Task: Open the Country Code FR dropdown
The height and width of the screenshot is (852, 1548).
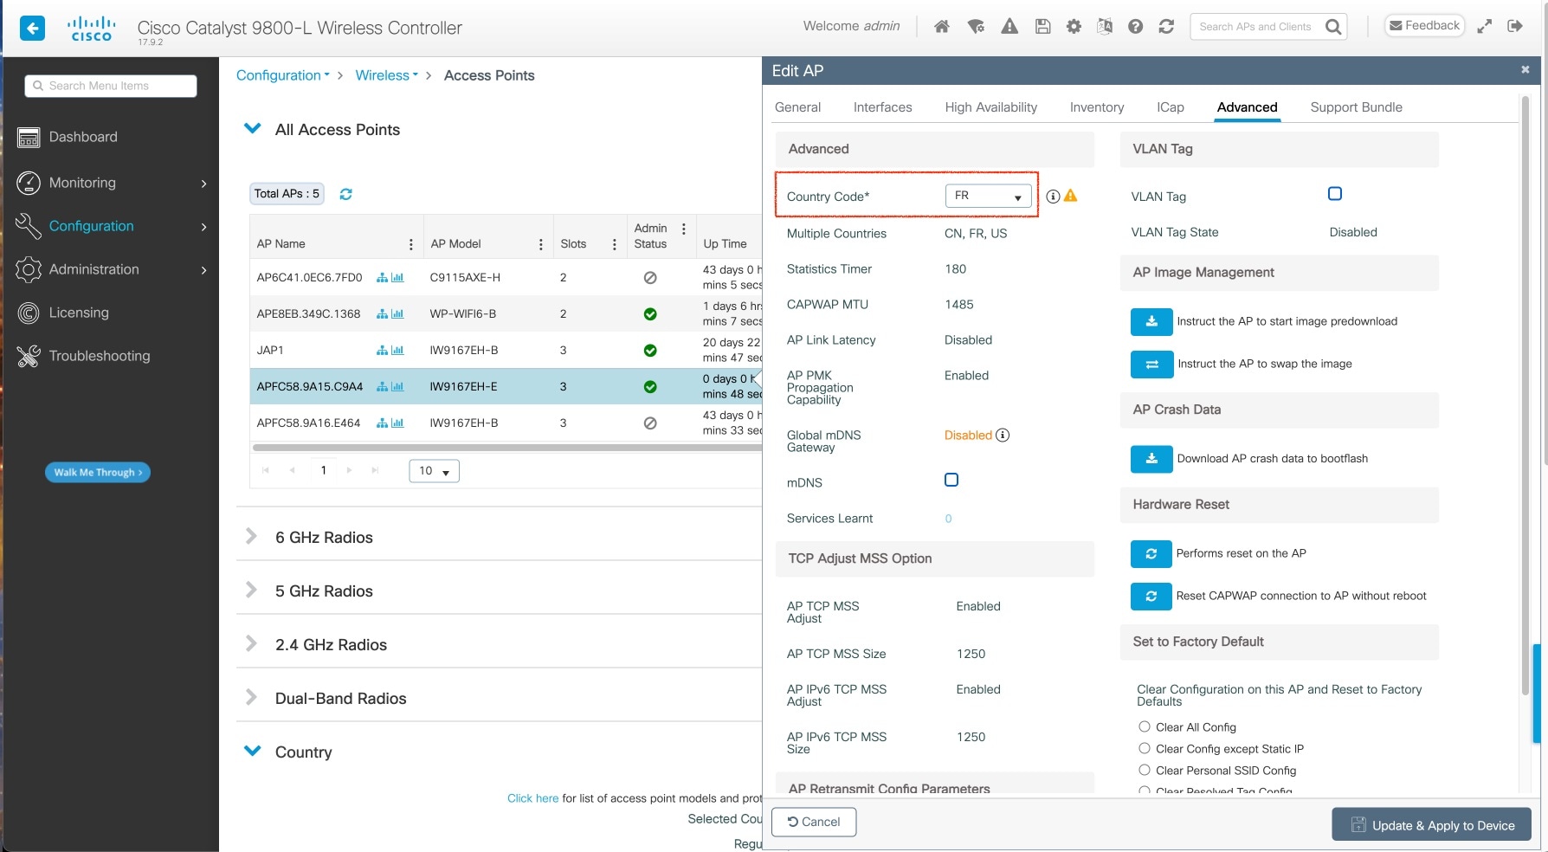Action: point(989,197)
